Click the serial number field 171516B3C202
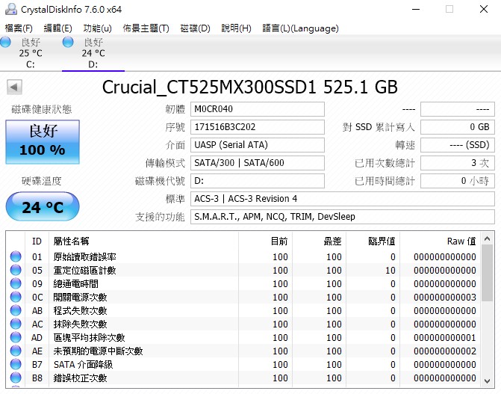The image size is (501, 394). coord(258,127)
